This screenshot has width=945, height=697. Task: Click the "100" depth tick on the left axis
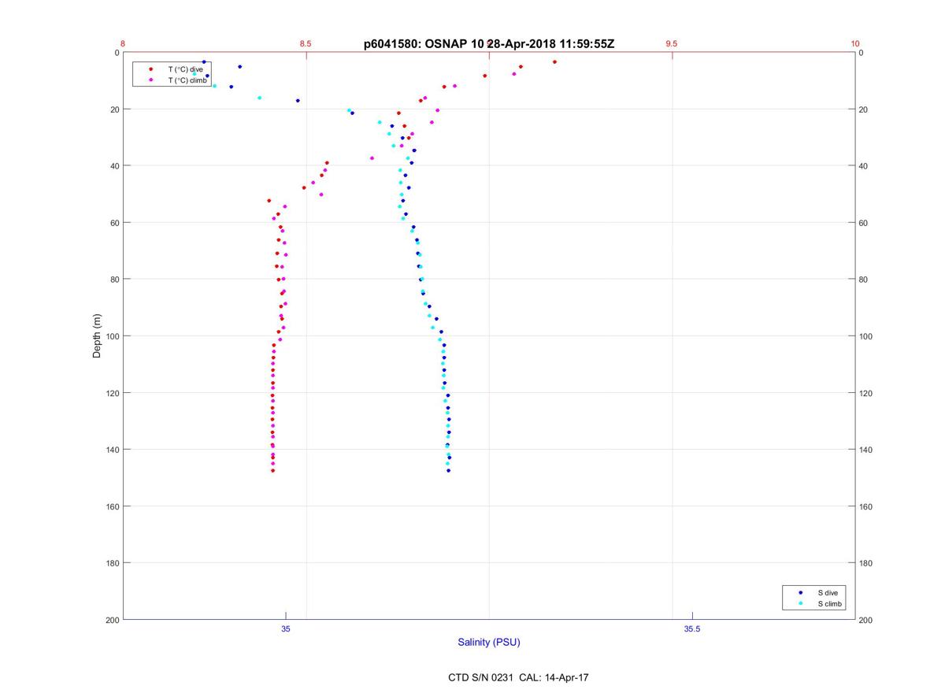coord(112,336)
